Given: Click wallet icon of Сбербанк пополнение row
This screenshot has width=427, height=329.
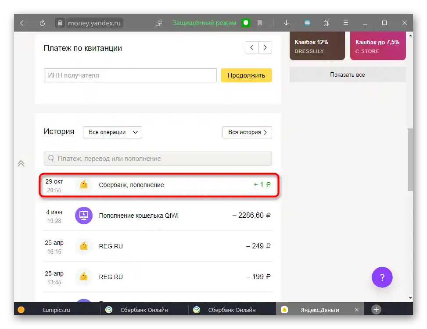Looking at the screenshot, I should tap(84, 185).
